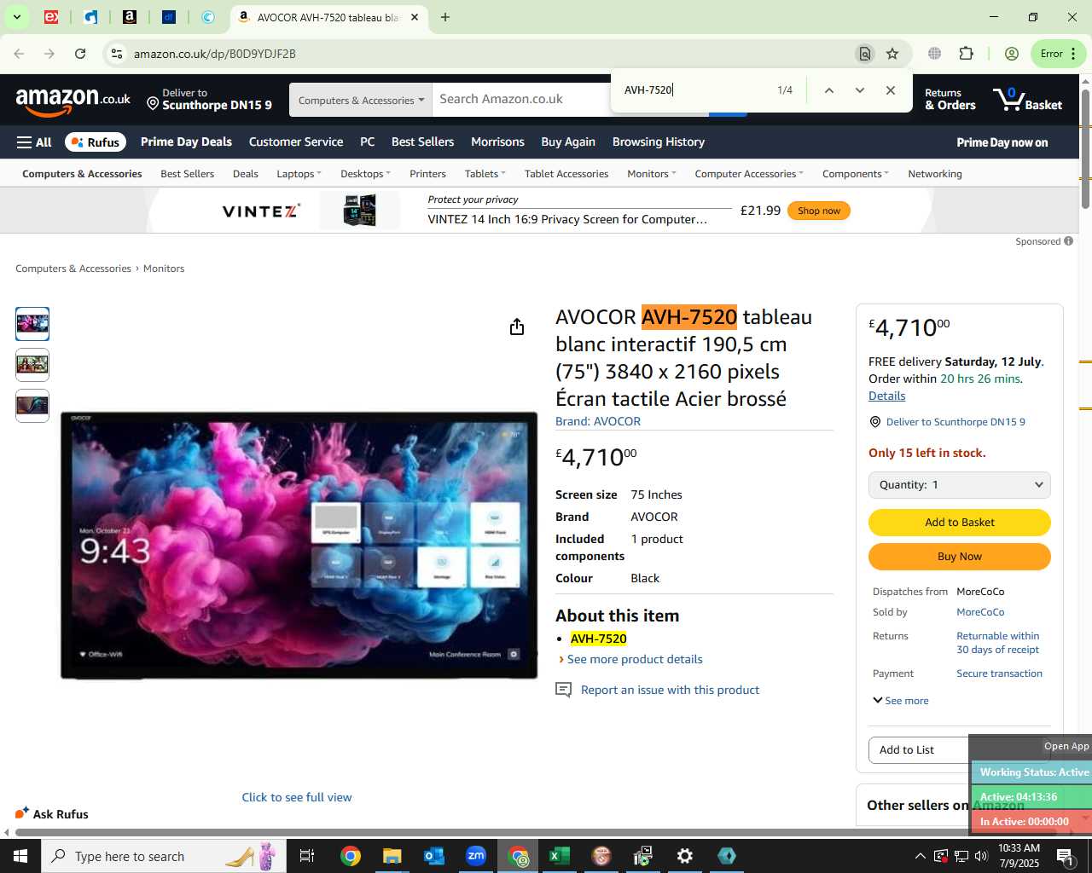Image resolution: width=1092 pixels, height=873 pixels.
Task: Select first product thumbnail
Action: tap(32, 324)
